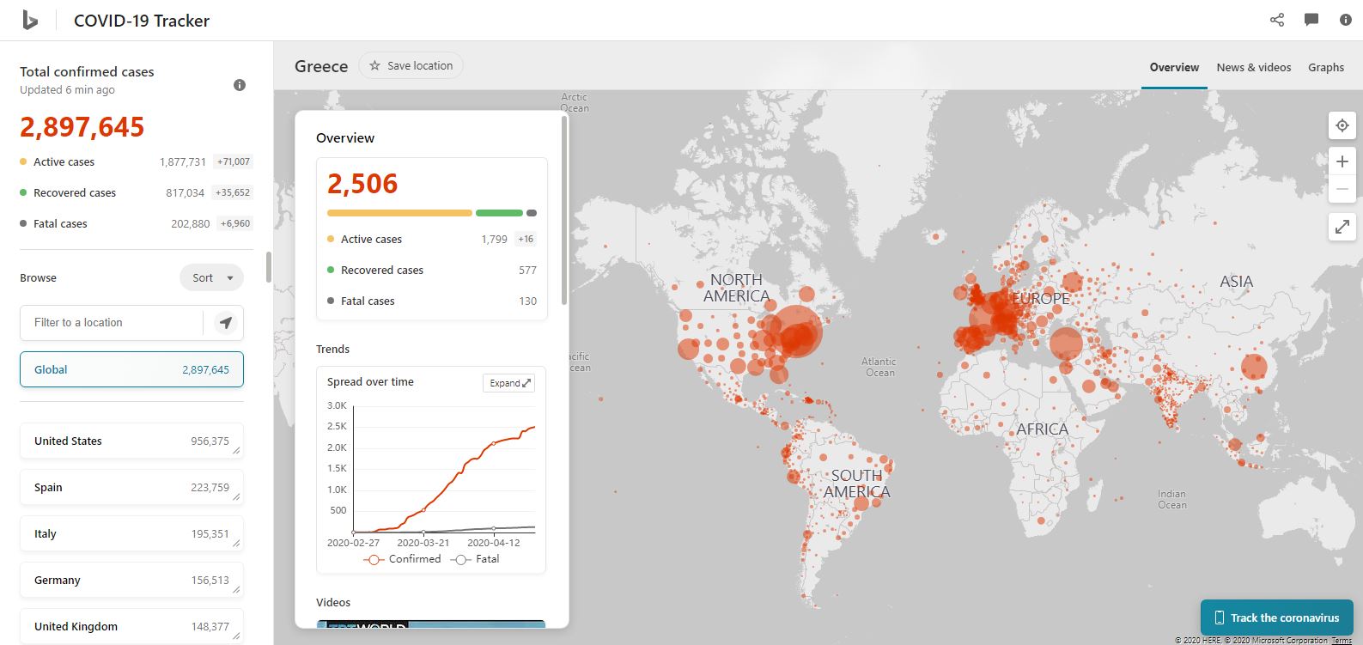Screen dimensions: 1363x645
Task: Expand the Spain row corner
Action: (236, 496)
